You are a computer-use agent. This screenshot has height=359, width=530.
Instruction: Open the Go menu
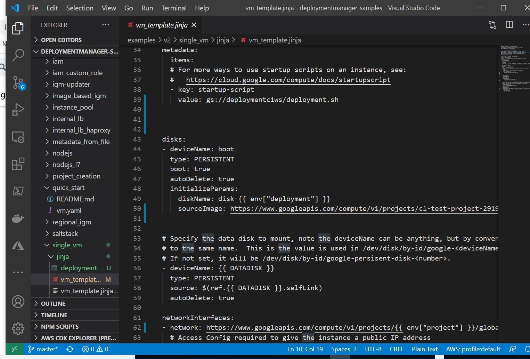pyautogui.click(x=129, y=8)
